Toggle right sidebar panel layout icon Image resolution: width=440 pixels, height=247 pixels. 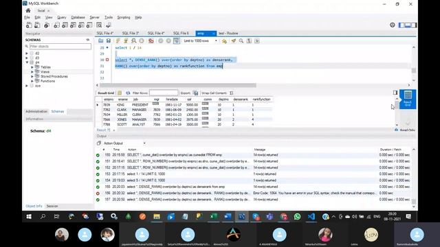click(x=414, y=25)
